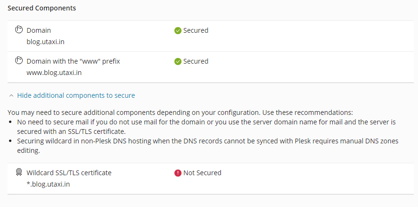Viewport: 418px width, 207px height.
Task: Click "Secured" status text in the Domain row
Action: point(196,30)
